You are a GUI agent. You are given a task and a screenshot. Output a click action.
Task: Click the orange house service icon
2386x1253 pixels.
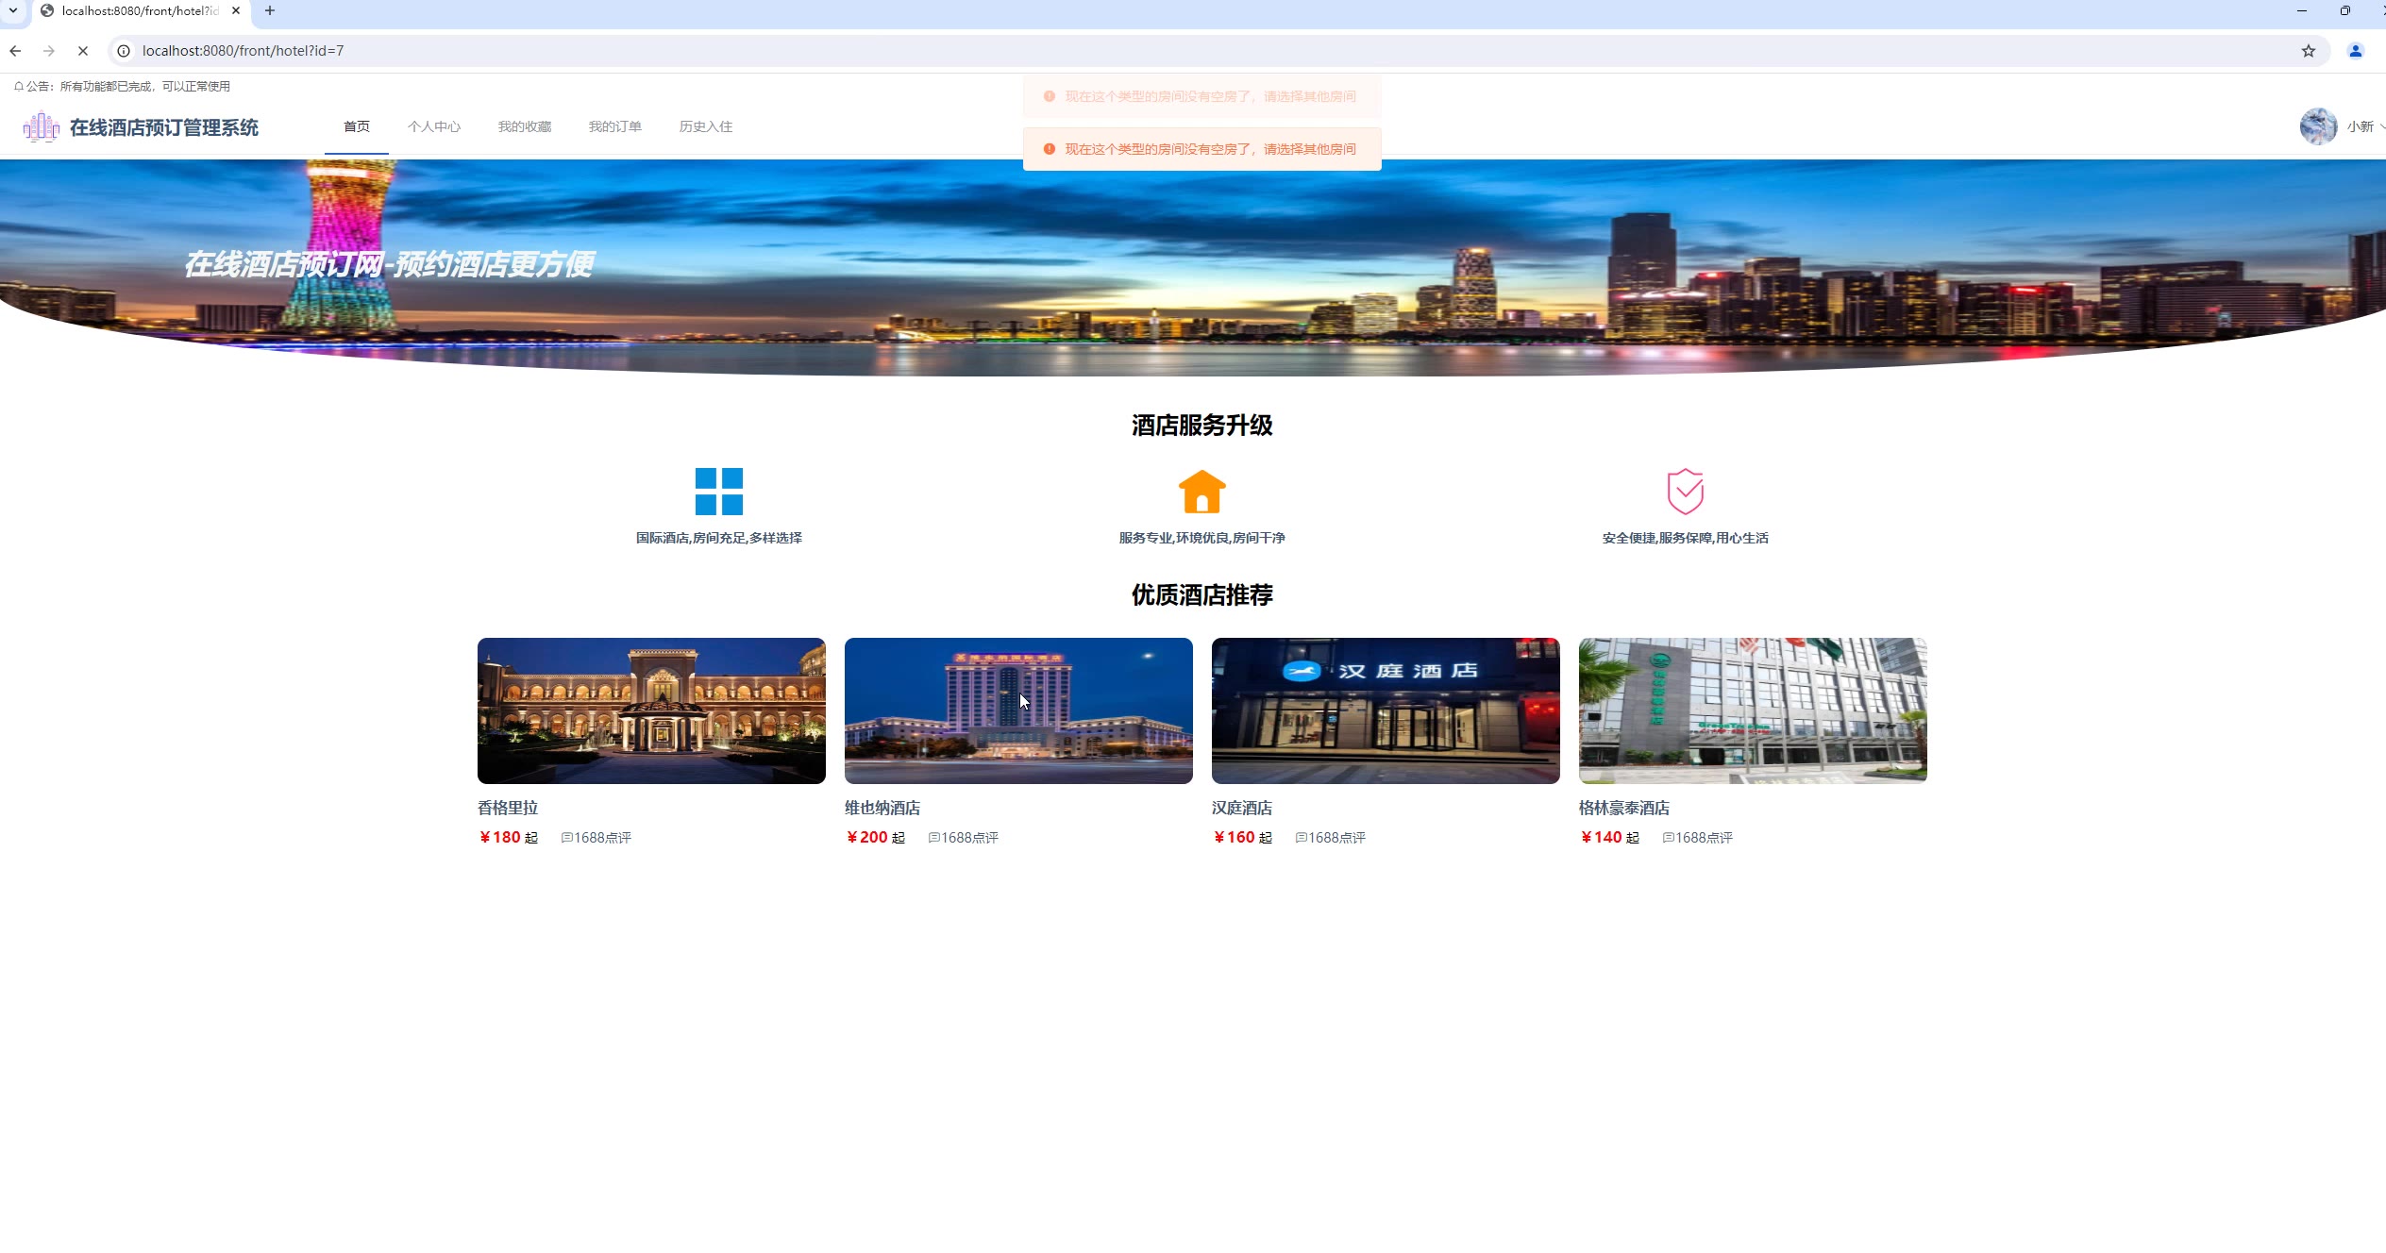pyautogui.click(x=1201, y=492)
